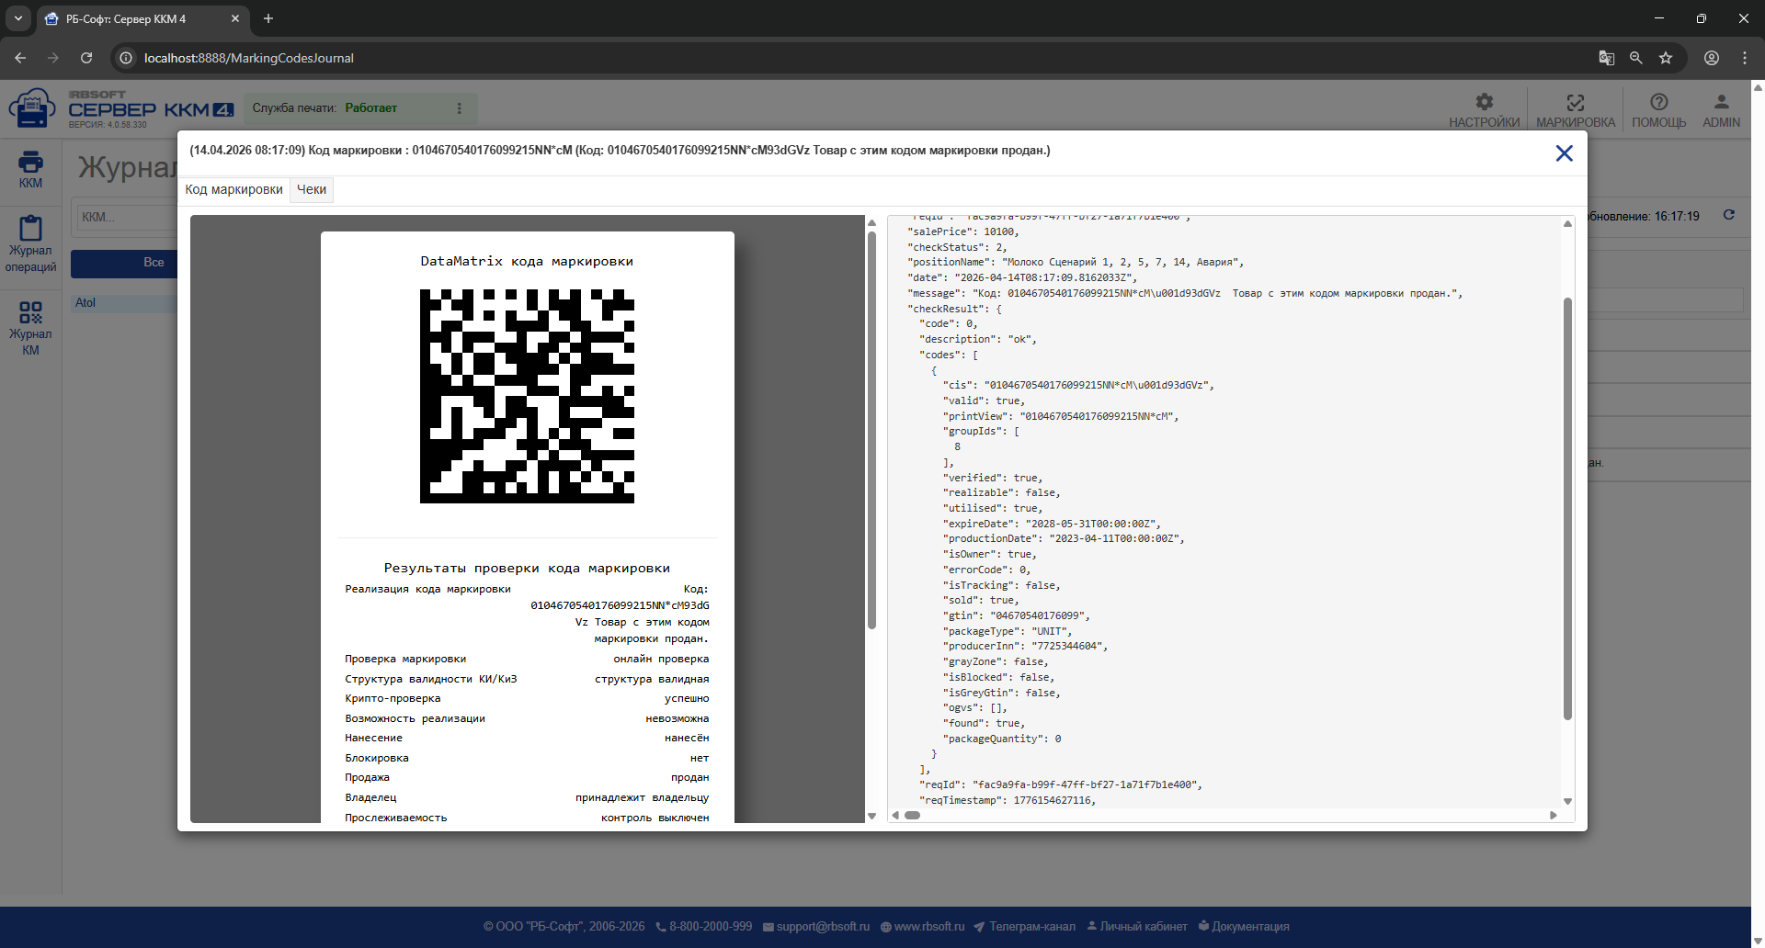Visit the www.rbsoft.ru footer link
The width and height of the screenshot is (1765, 948).
click(923, 926)
